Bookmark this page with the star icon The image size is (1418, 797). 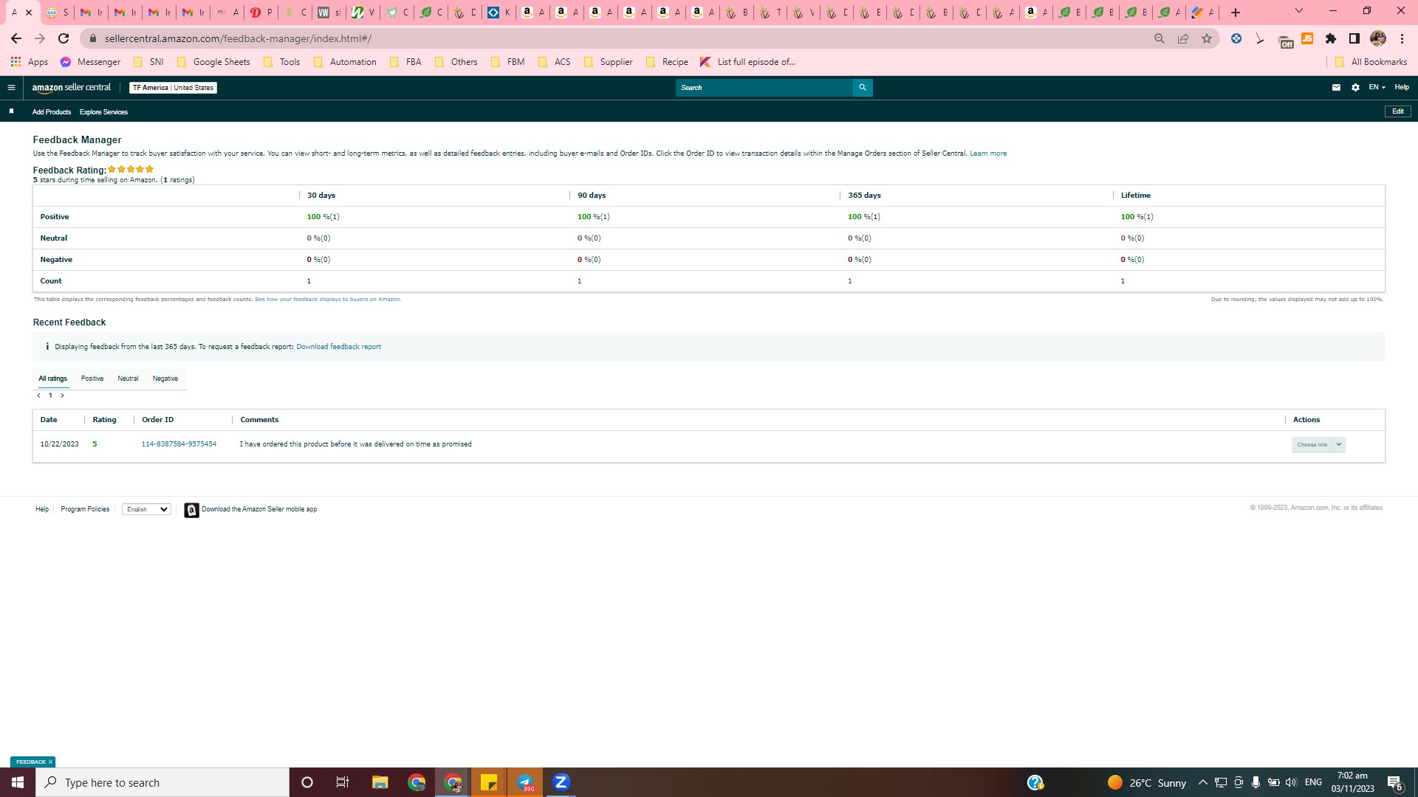click(1207, 38)
